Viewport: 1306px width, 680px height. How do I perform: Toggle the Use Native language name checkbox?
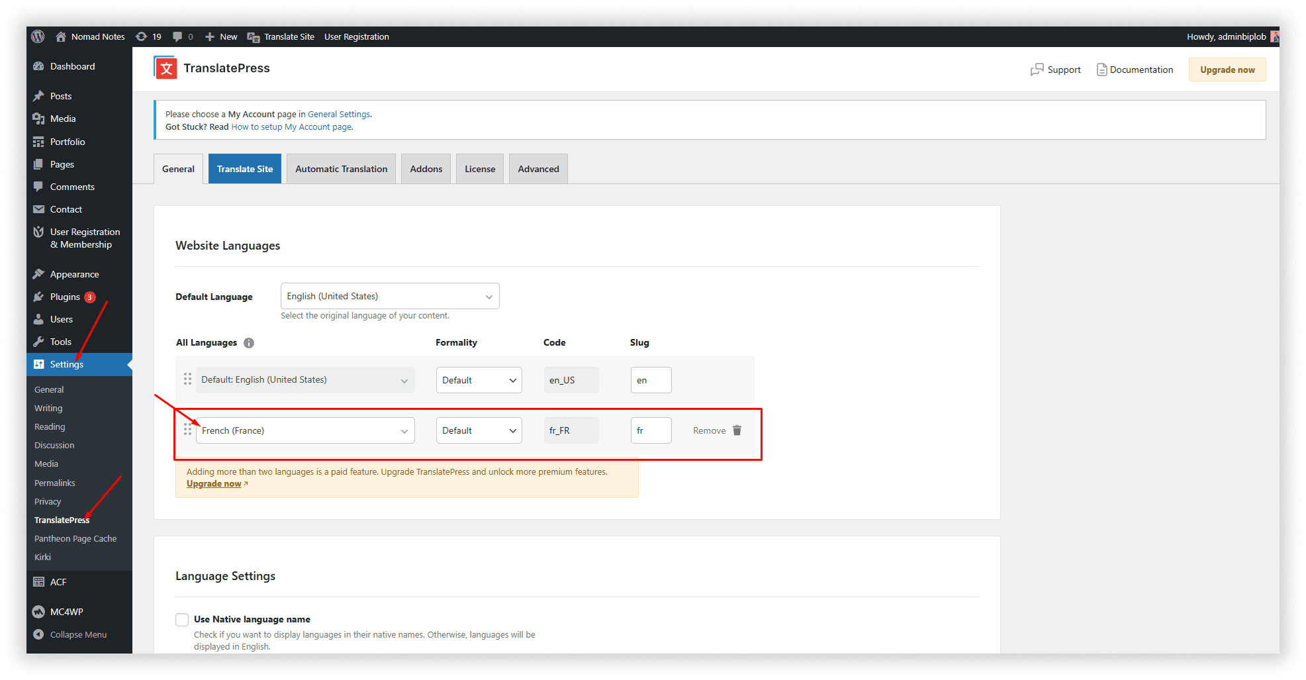click(182, 620)
